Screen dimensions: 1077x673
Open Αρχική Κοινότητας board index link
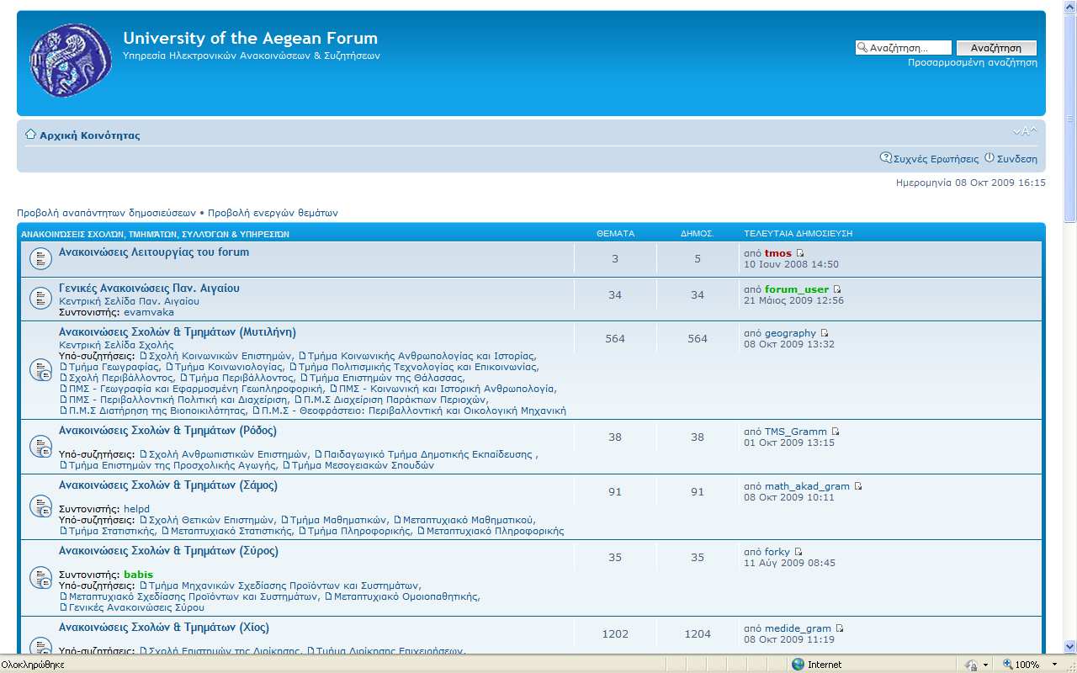[x=90, y=135]
